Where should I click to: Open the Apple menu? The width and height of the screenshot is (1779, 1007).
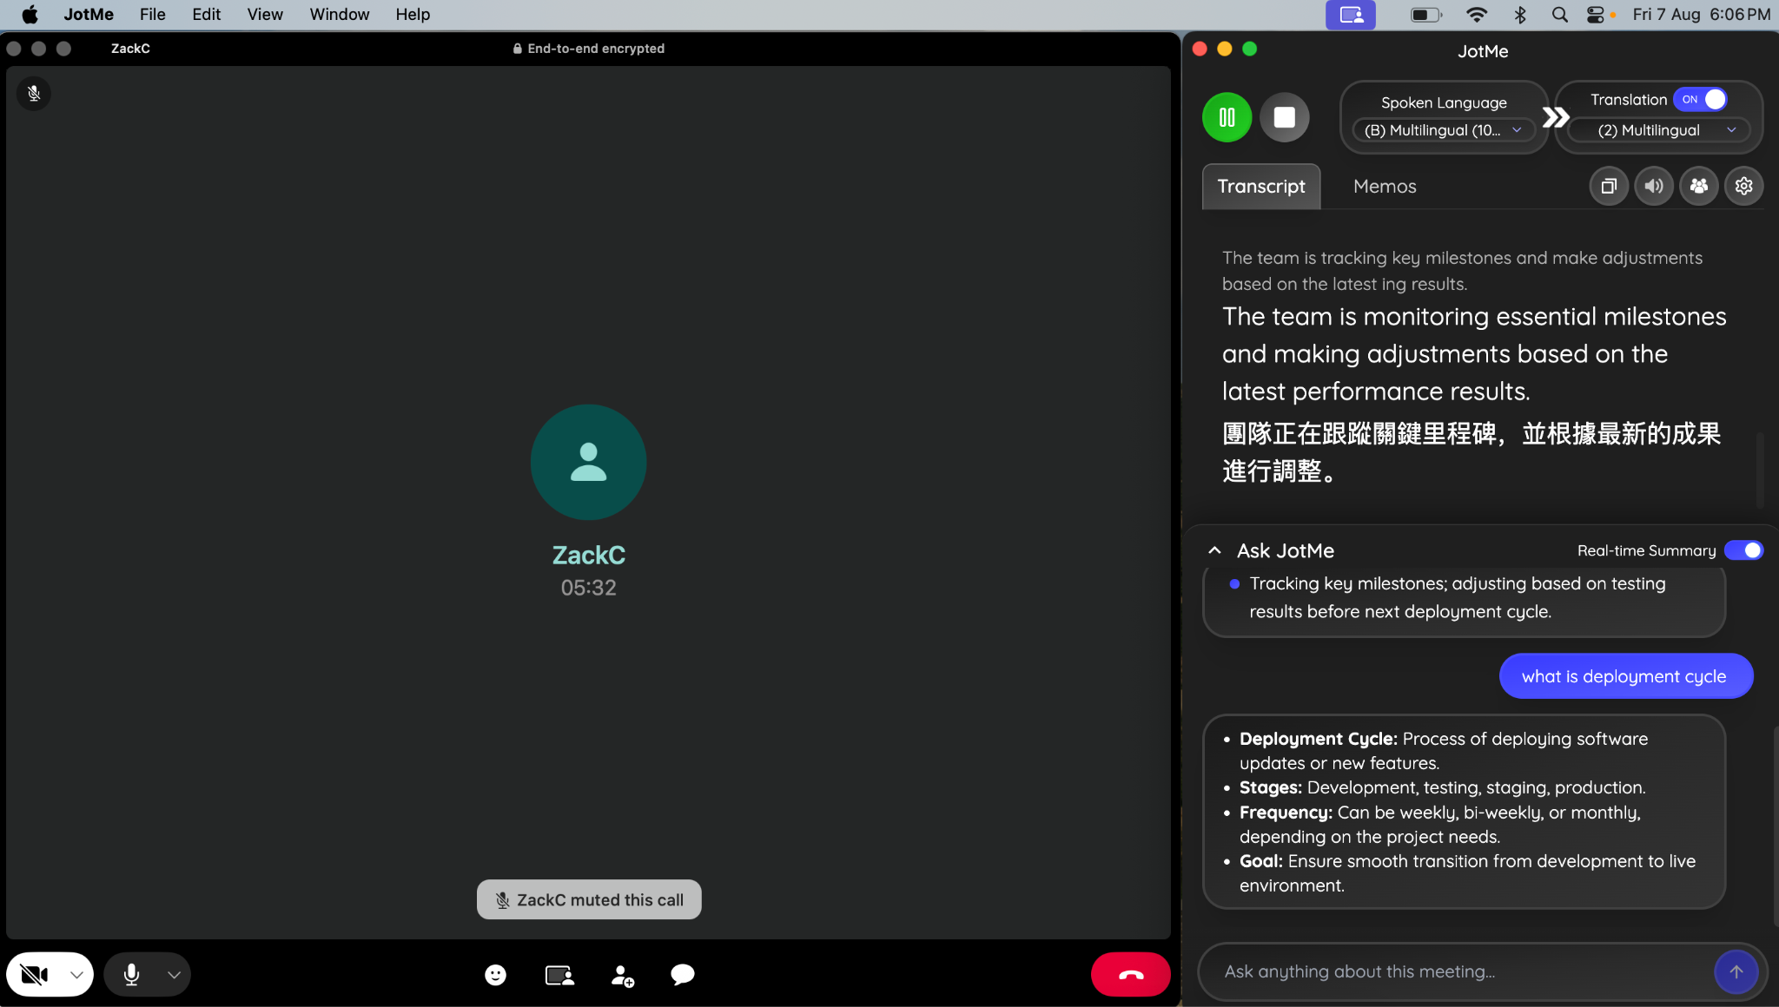(x=30, y=15)
